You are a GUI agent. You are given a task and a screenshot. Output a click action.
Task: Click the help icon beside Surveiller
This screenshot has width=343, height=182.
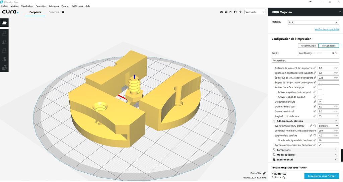(x=63, y=12)
